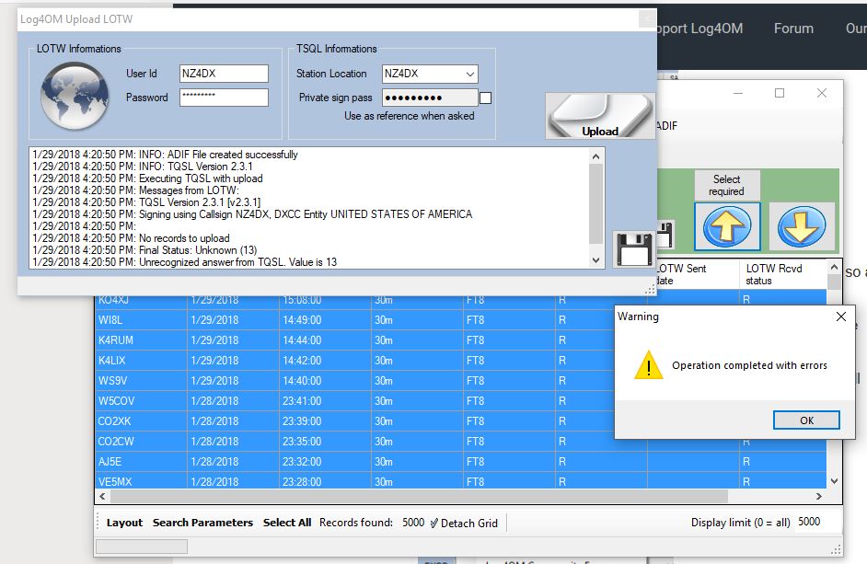Click the 'ADIF File created successfully' log line
This screenshot has height=564, width=867.
click(166, 155)
